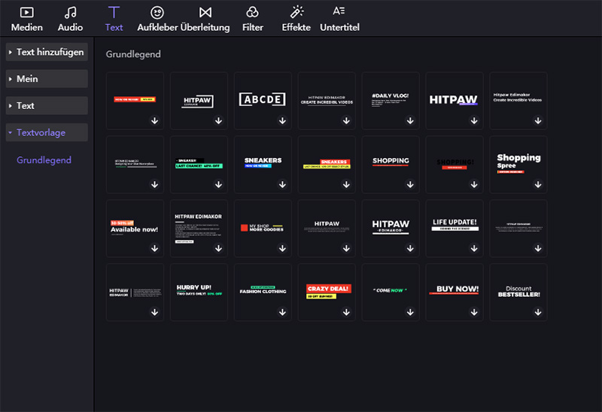Click the Grundlegend section heading
This screenshot has width=602, height=412.
[133, 54]
